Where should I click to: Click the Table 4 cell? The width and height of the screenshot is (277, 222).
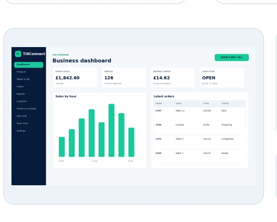pos(179,139)
